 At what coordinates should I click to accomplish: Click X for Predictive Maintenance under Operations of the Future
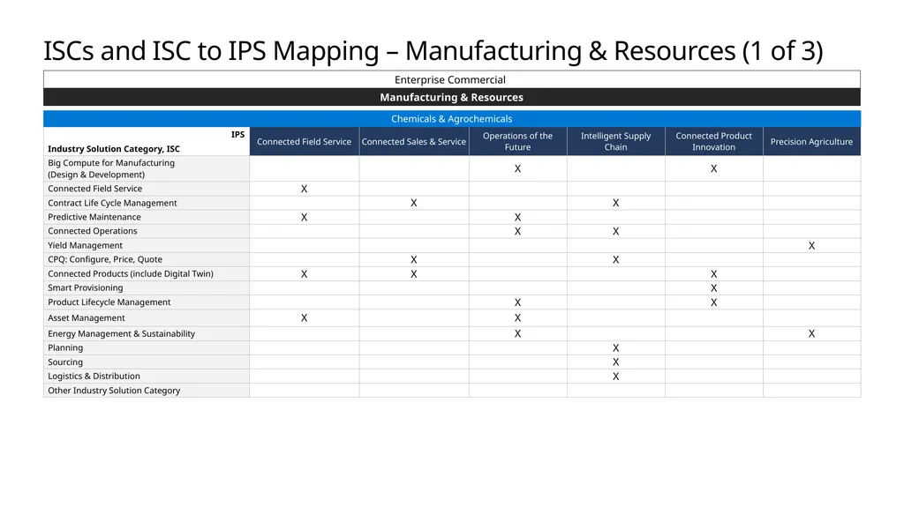517,217
